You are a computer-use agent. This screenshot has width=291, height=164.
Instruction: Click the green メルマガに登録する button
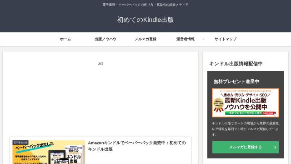click(x=246, y=147)
